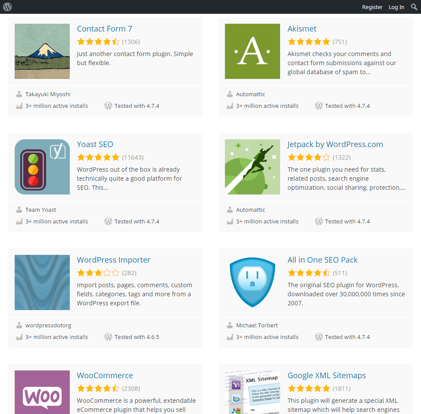Open the Yoast SEO plugin title
Screen dimensions: 421x414
pos(95,144)
